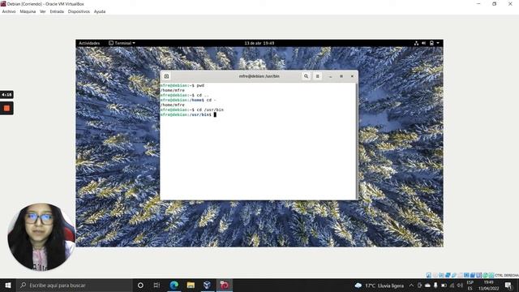Click the microphone icon in system tray

[x=435, y=286]
